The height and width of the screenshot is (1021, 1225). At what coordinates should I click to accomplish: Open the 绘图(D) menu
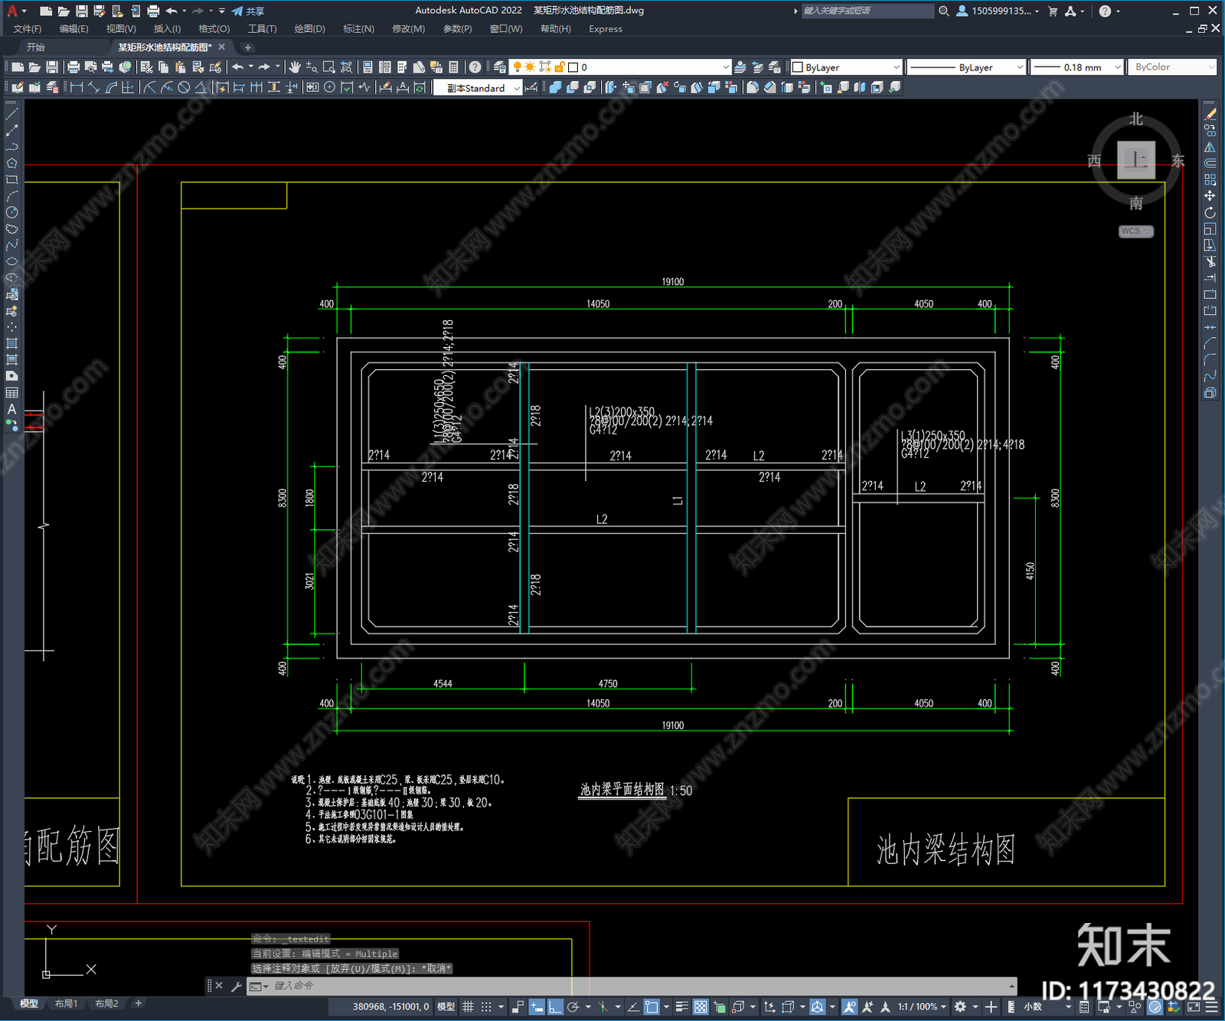point(309,29)
